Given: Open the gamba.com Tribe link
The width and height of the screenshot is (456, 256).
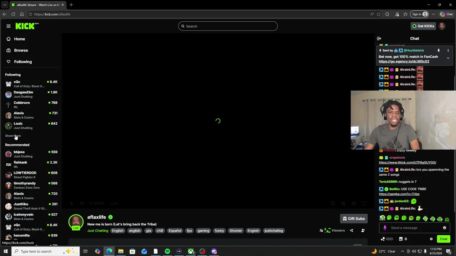Looking at the screenshot, I should (399, 194).
